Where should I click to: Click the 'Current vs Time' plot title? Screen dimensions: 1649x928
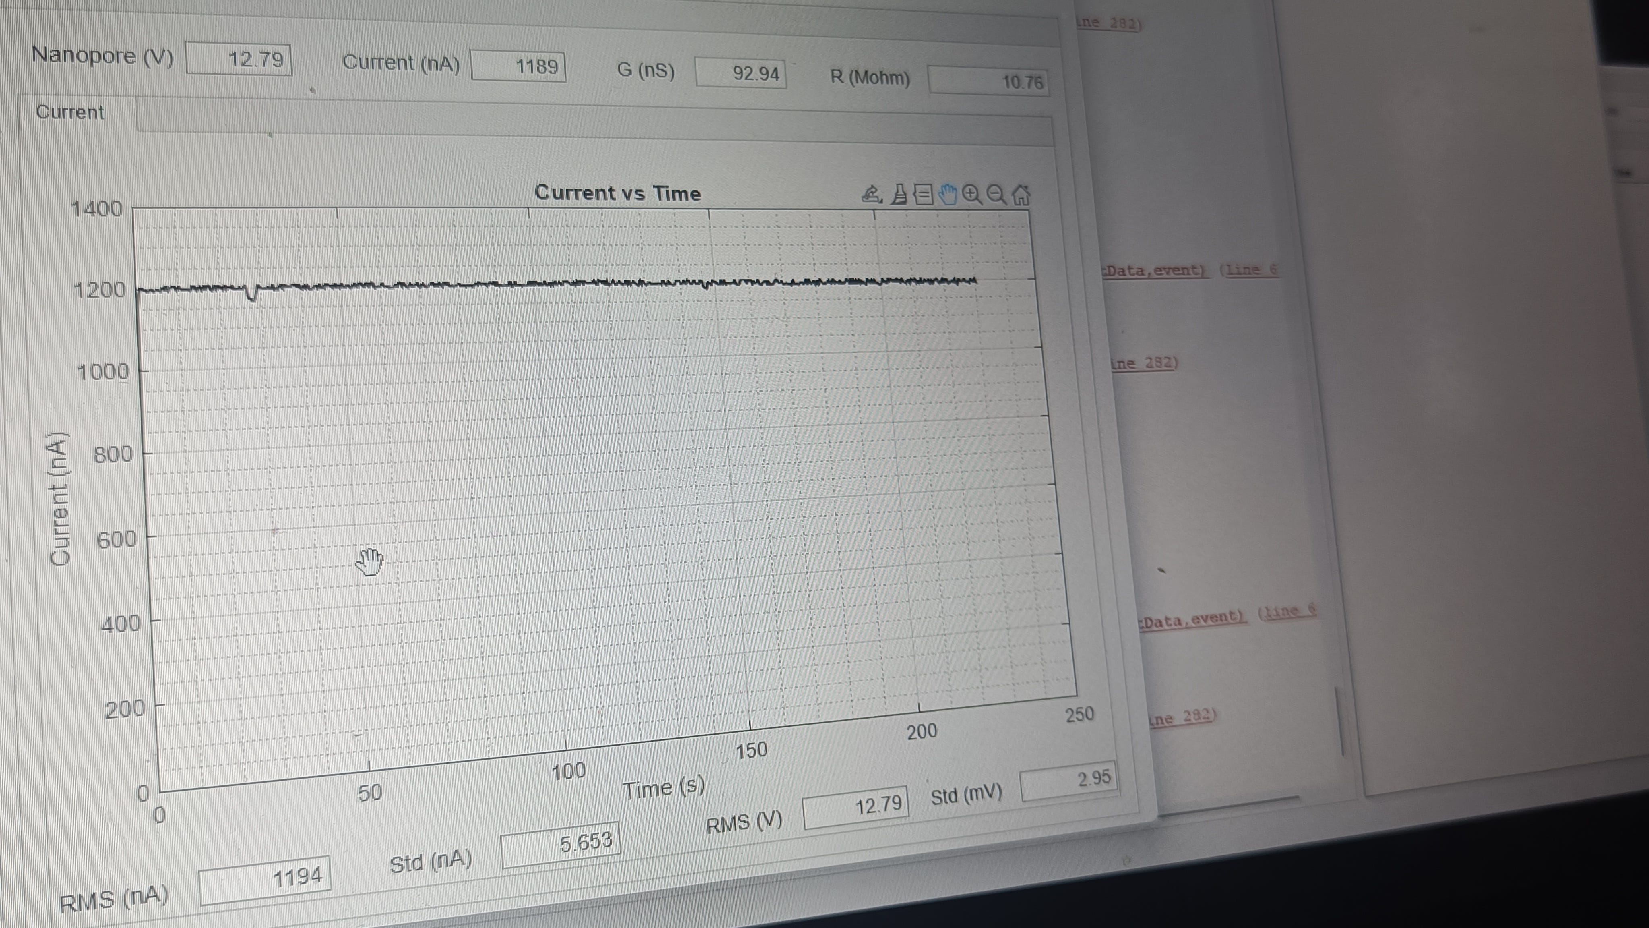[x=618, y=193]
